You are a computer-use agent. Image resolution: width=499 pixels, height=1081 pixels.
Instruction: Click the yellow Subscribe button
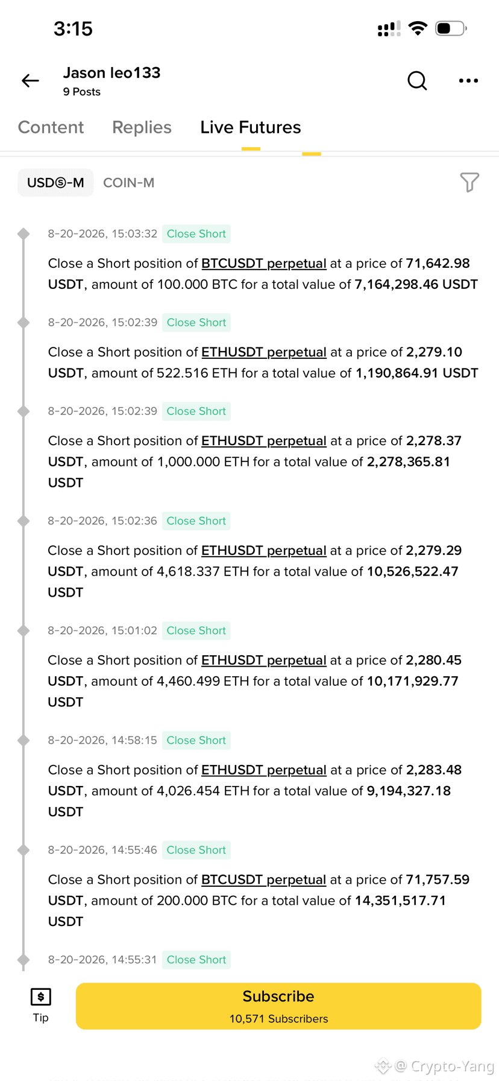tap(278, 1006)
